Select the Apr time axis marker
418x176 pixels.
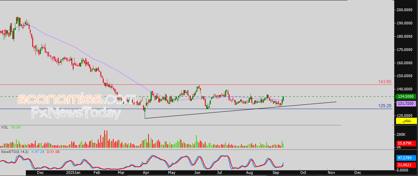(x=146, y=173)
